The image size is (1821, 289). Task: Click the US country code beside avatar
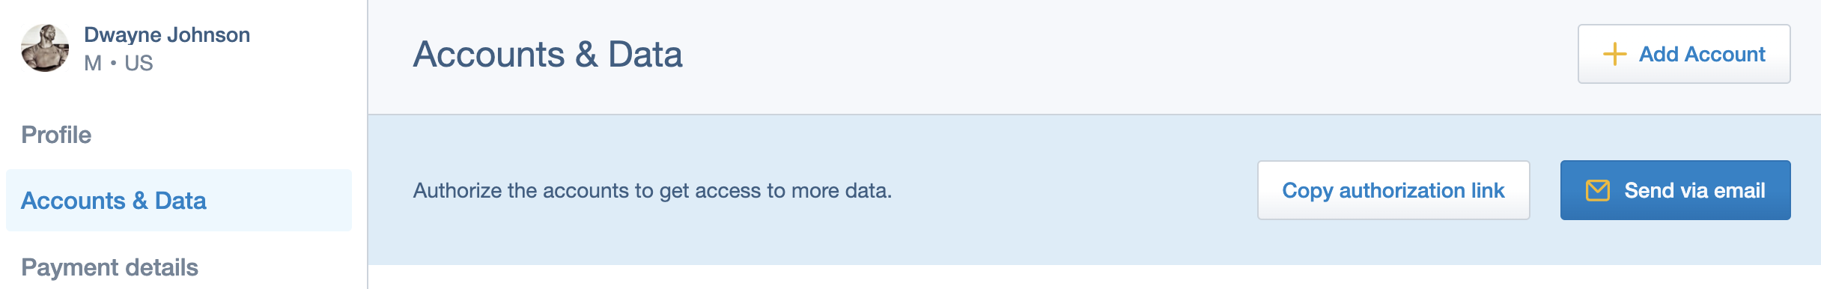coord(139,63)
